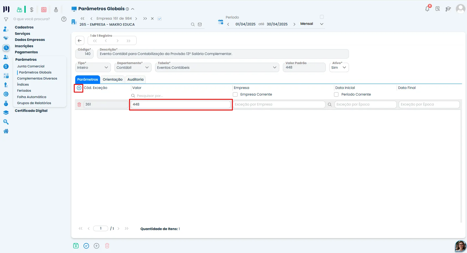Click the confirm checkmark circle at bottom
The image size is (467, 253).
[x=86, y=246]
